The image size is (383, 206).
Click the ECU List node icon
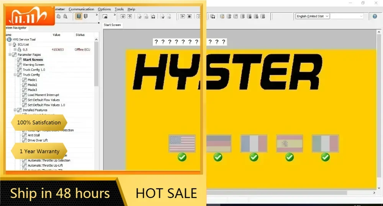(x=15, y=44)
